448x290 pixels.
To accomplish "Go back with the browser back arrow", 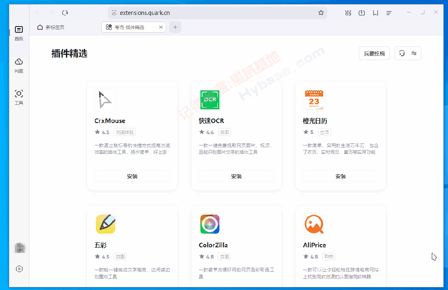I will coord(37,13).
